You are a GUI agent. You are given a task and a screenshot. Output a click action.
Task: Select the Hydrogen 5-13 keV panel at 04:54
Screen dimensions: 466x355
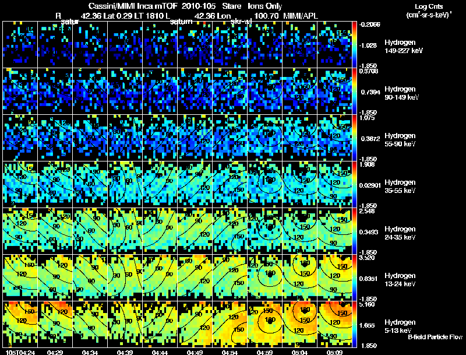point(230,324)
